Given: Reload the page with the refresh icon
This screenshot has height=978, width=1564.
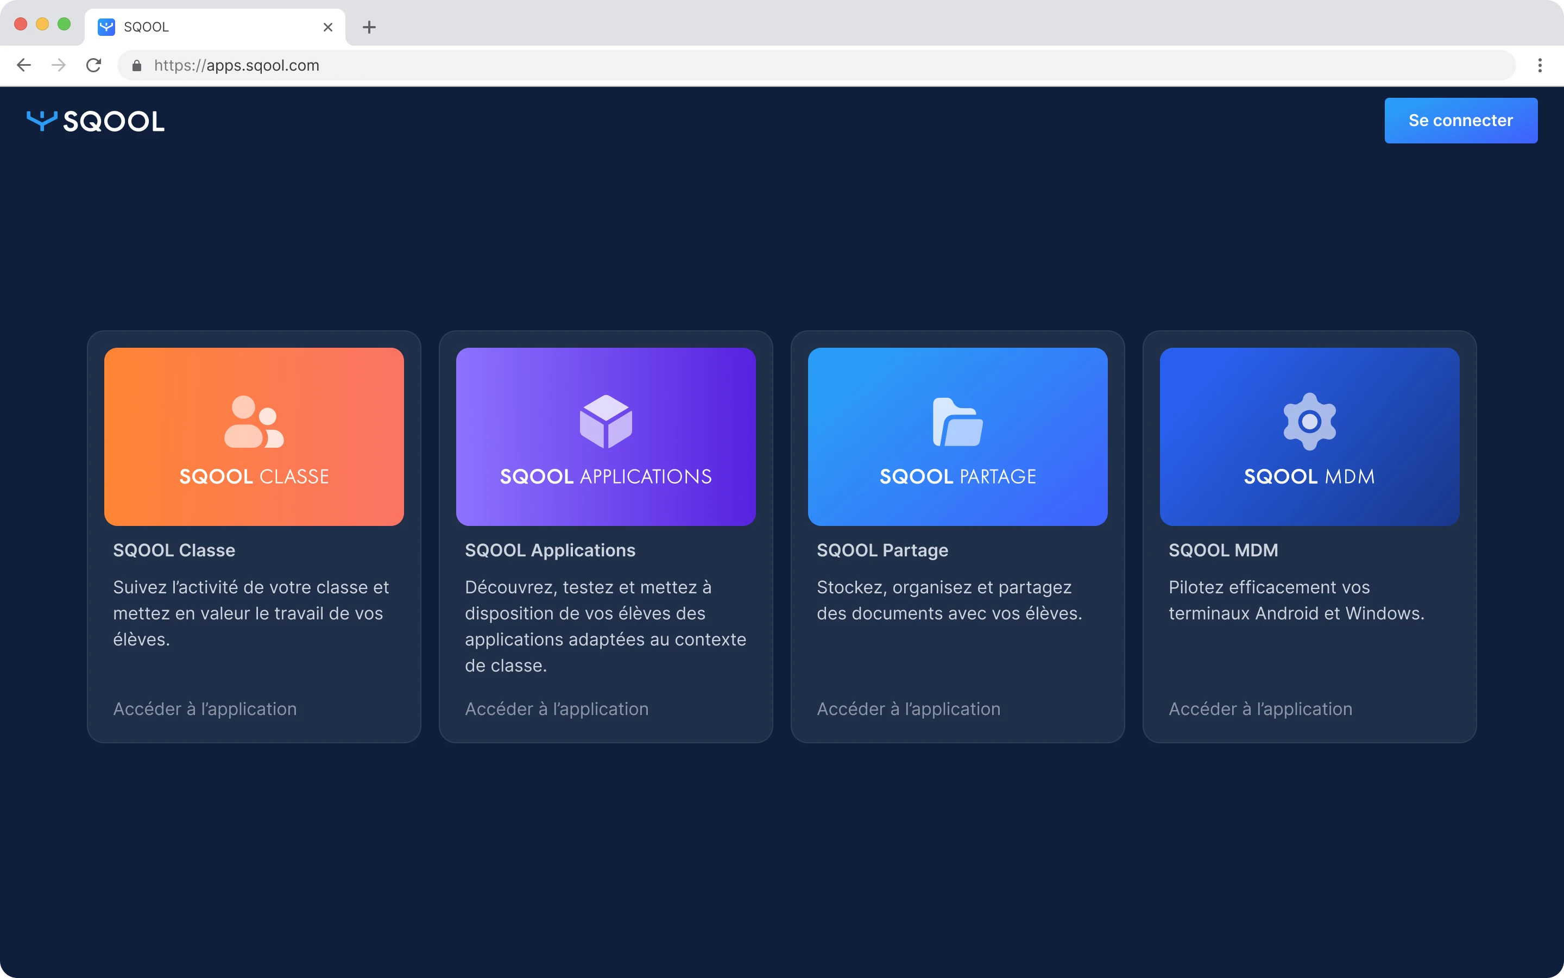Looking at the screenshot, I should click(94, 65).
